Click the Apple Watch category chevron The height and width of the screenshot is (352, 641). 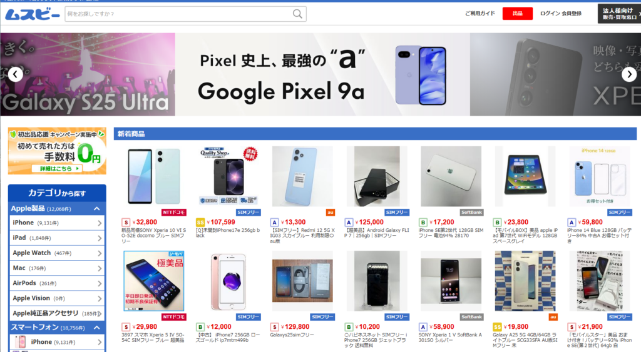click(x=100, y=253)
